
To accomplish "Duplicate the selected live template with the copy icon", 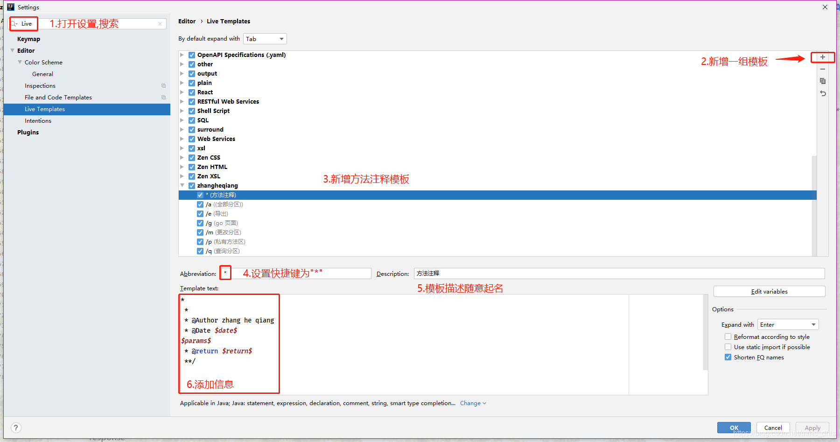I will click(x=822, y=81).
